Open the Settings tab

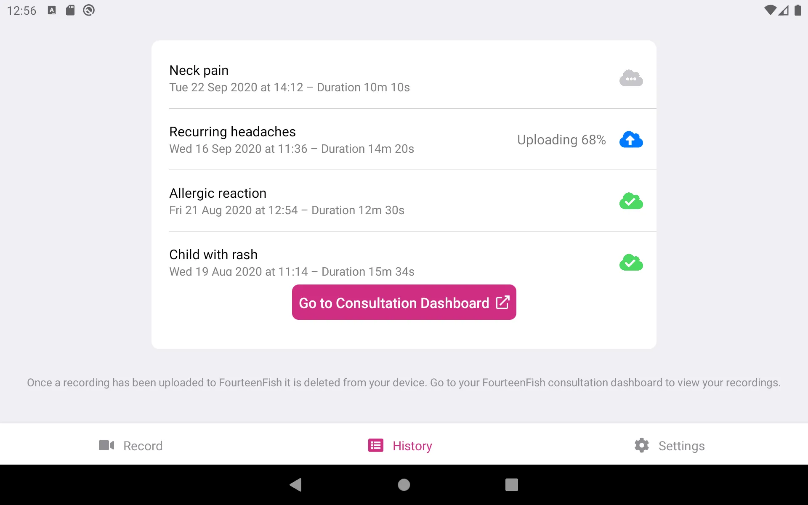click(669, 445)
